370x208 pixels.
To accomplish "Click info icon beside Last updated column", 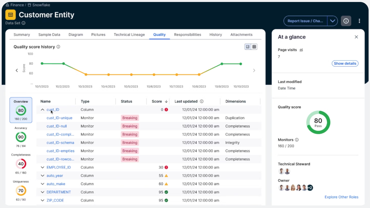I will coord(202,101).
